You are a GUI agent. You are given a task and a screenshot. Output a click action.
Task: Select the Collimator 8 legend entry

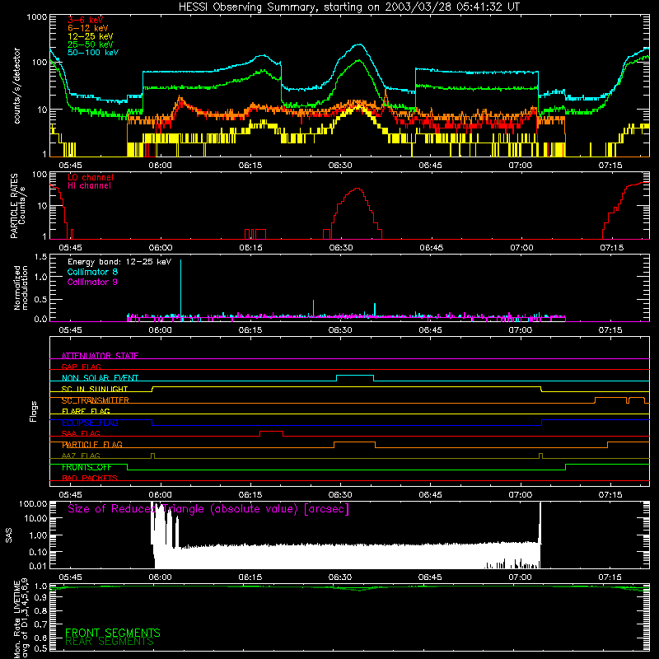92,272
